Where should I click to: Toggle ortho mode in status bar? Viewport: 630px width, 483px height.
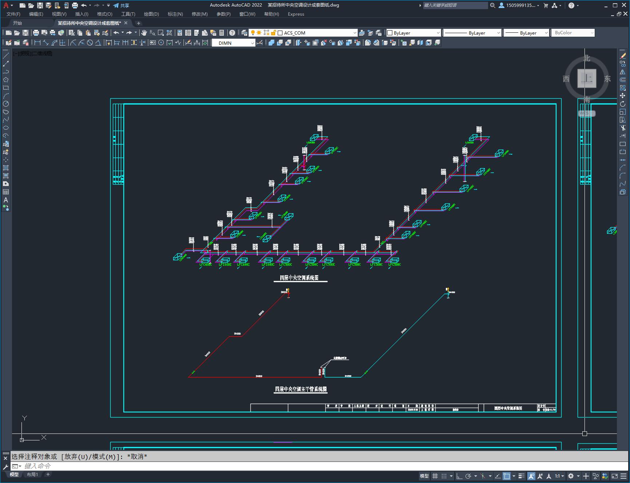[459, 476]
